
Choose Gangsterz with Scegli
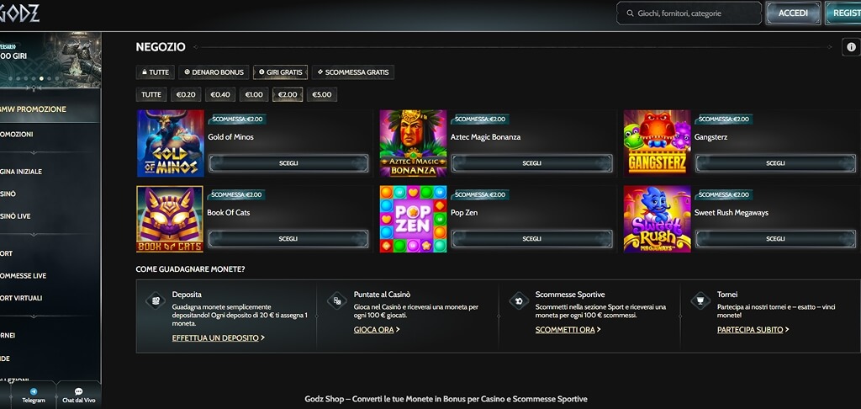(x=775, y=163)
